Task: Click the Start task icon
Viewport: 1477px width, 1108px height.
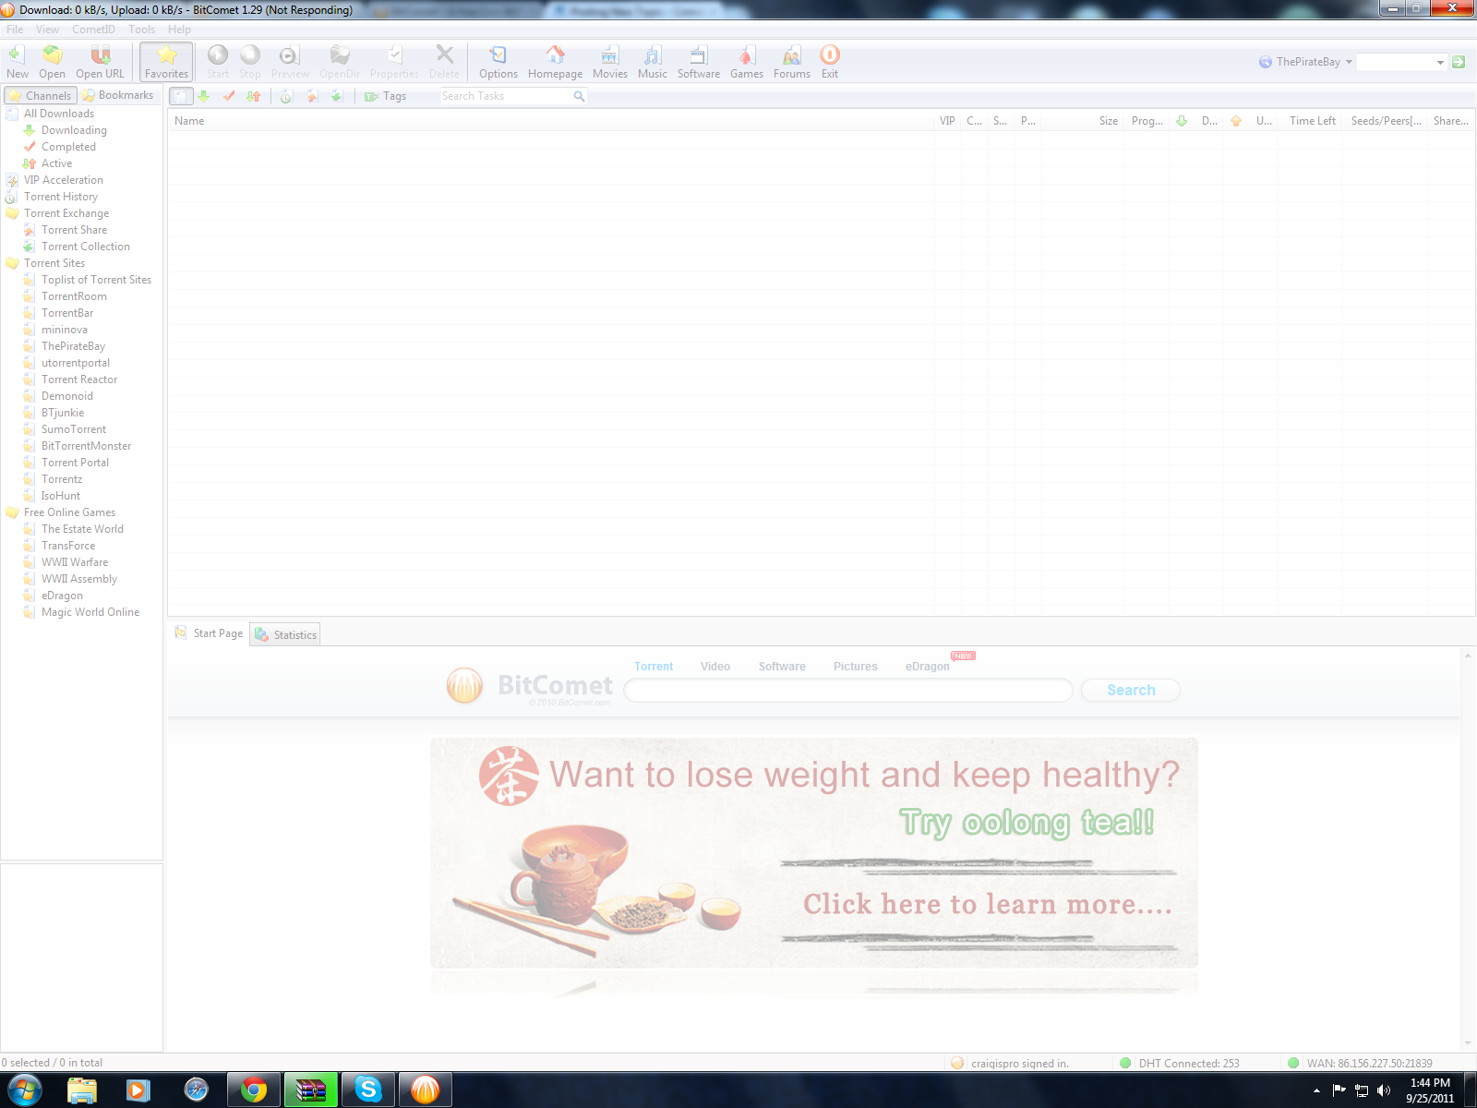Action: 218,62
